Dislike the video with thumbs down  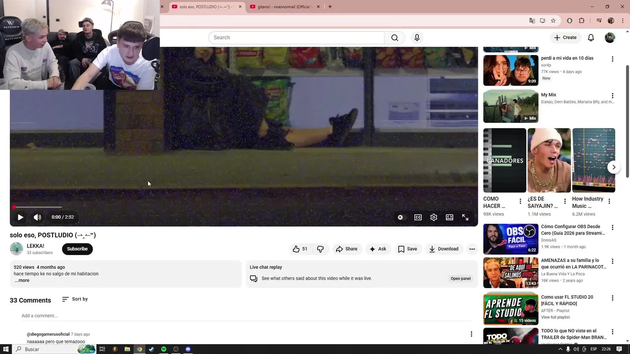tap(320, 249)
